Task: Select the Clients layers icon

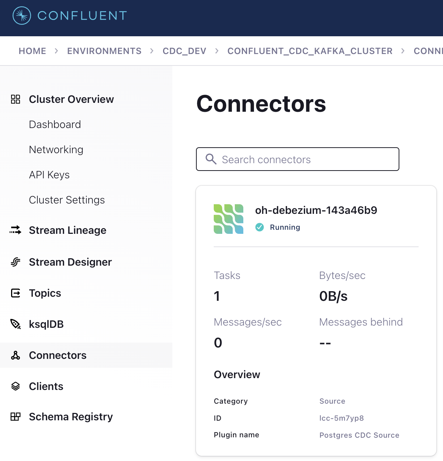Action: pyautogui.click(x=16, y=386)
